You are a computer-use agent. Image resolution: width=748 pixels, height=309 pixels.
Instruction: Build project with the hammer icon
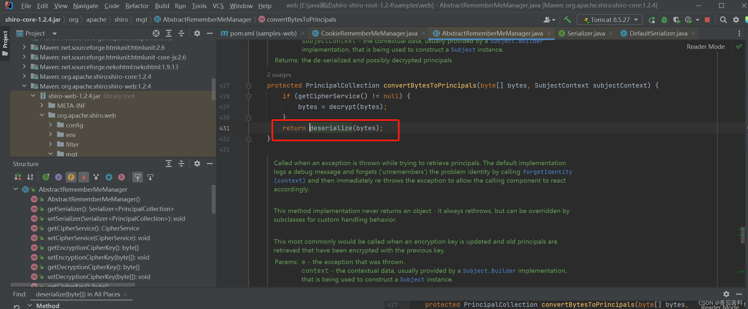(567, 20)
